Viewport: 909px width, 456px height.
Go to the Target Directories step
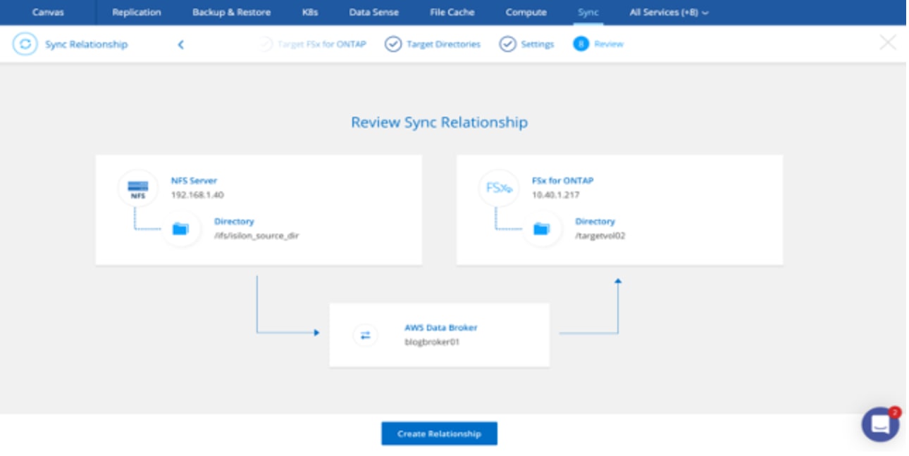[x=433, y=44]
